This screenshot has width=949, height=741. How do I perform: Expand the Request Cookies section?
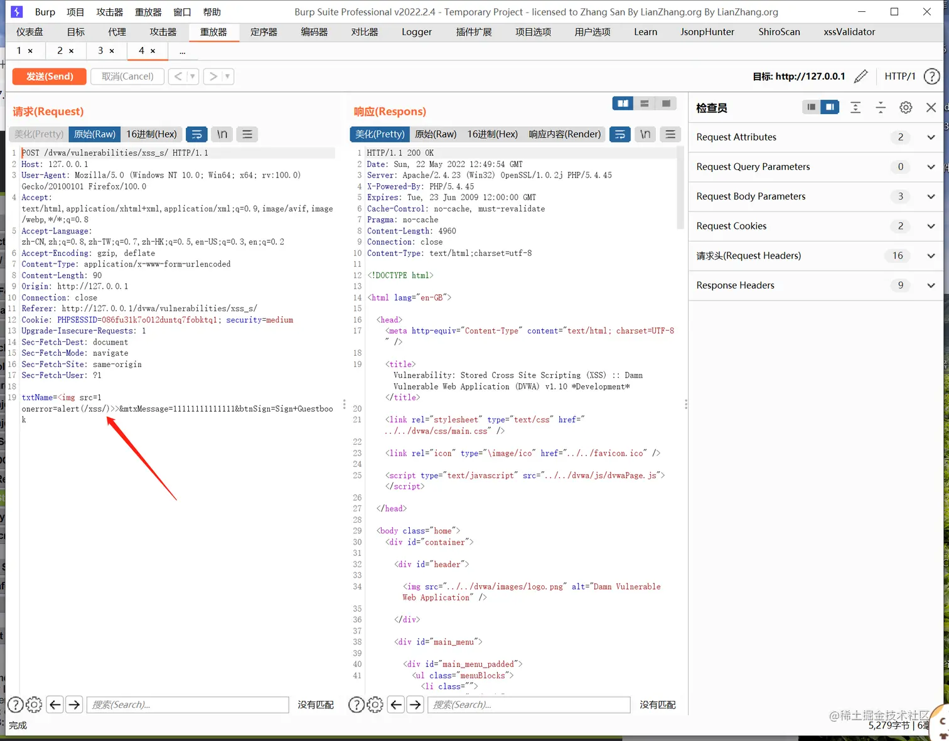point(816,226)
